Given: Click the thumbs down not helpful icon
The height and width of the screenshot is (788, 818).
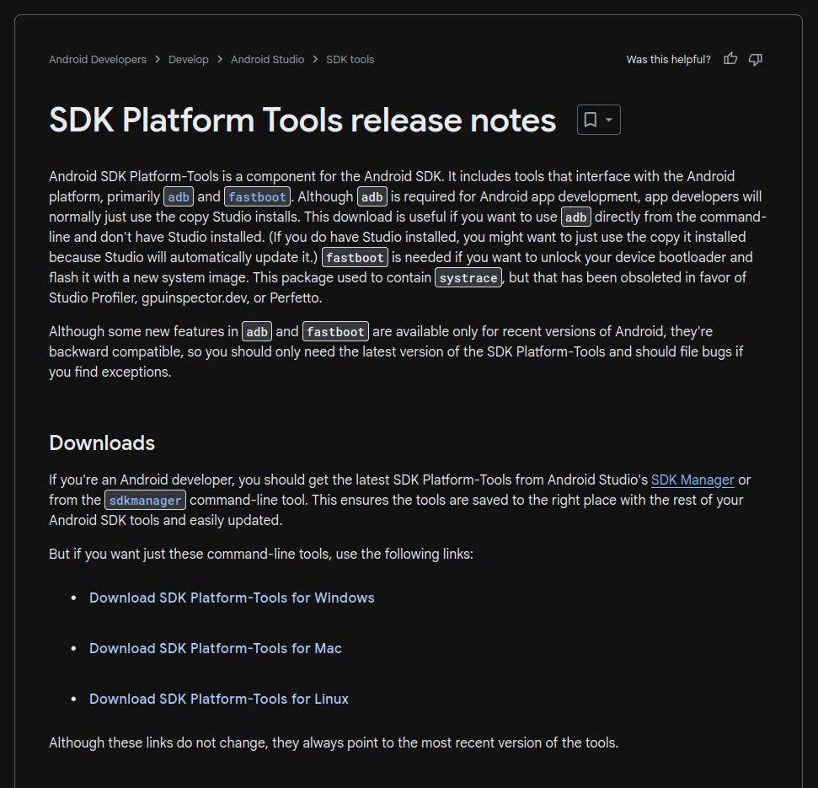Looking at the screenshot, I should click(x=756, y=60).
